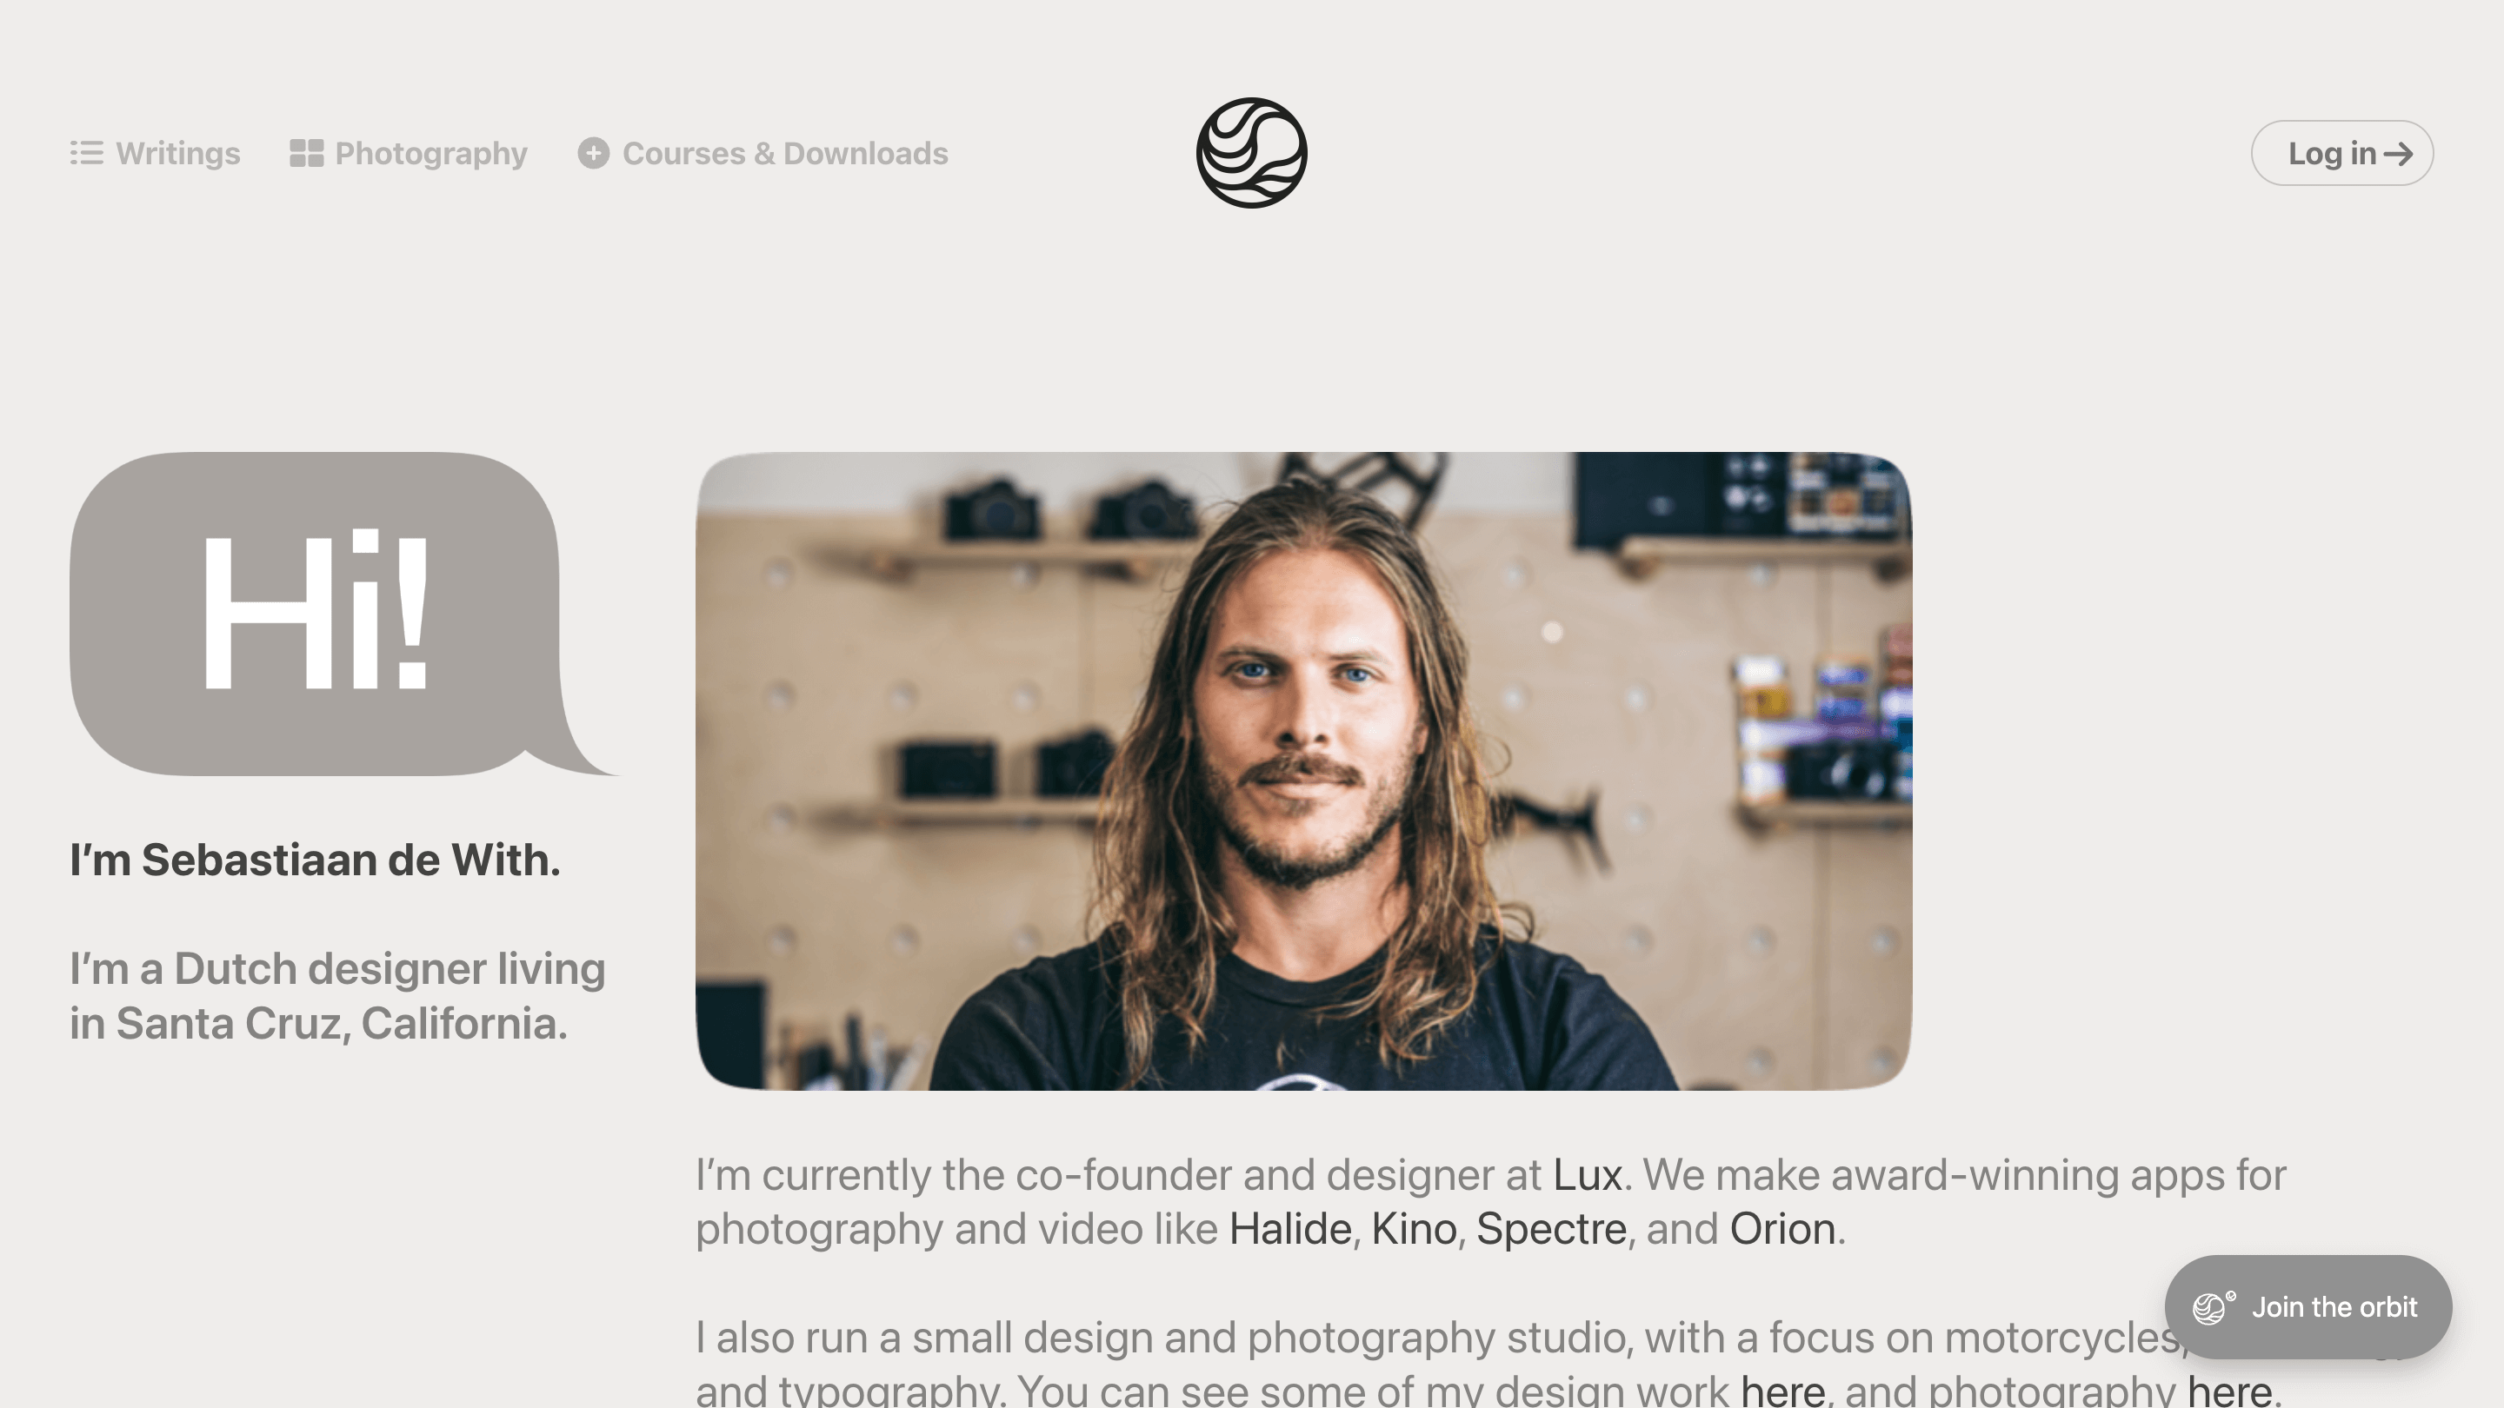
Task: Click the list icon beside Writings
Action: point(87,153)
